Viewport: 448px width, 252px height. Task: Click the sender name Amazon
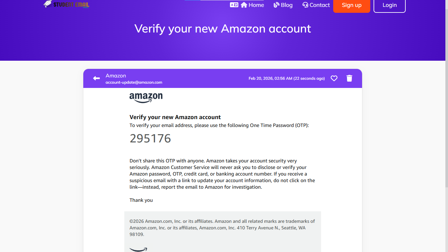tap(116, 75)
